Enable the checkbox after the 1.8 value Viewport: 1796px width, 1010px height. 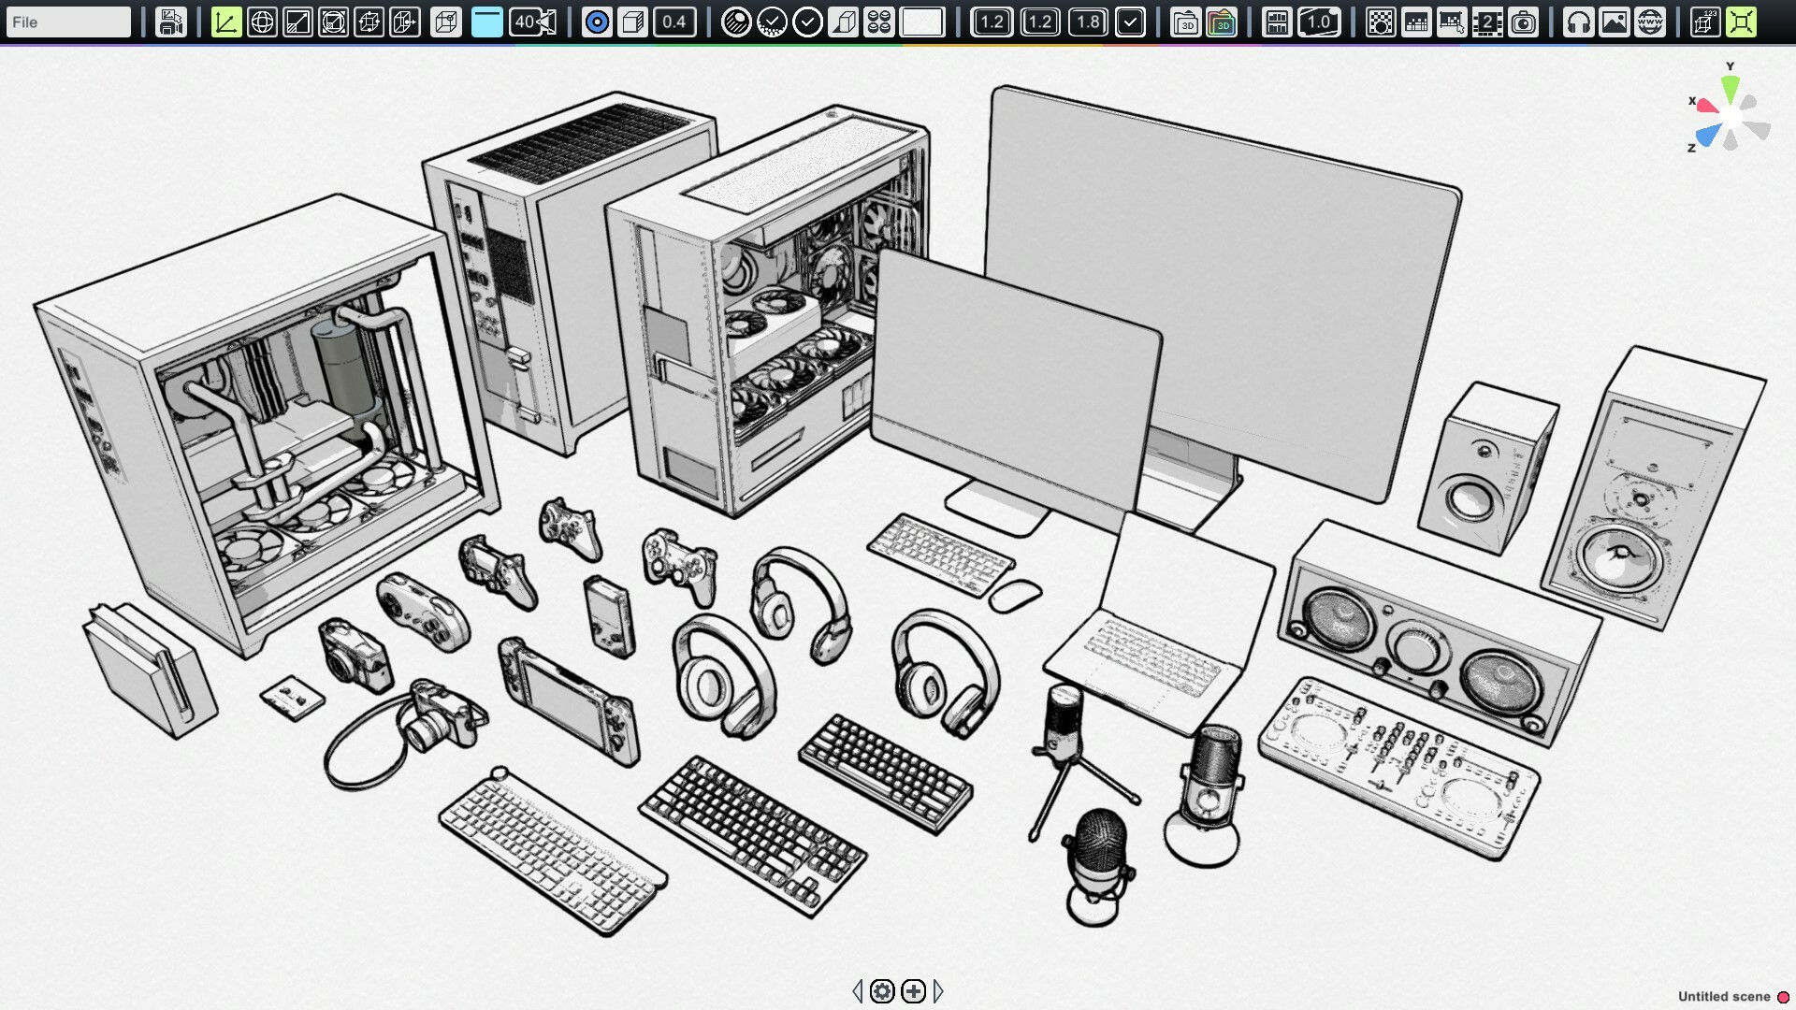click(x=1130, y=22)
